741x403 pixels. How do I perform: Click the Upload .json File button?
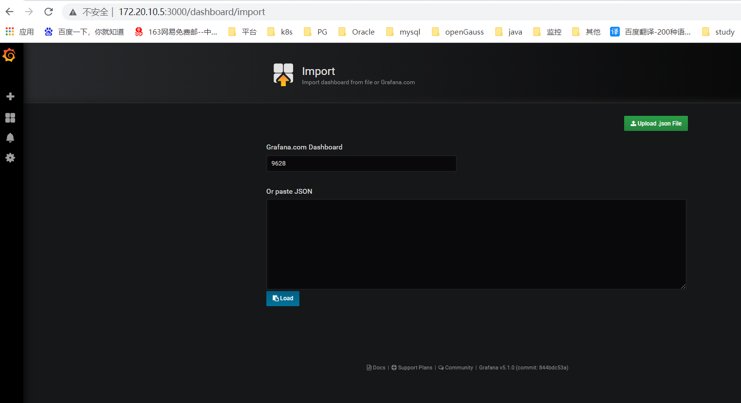[x=656, y=124]
